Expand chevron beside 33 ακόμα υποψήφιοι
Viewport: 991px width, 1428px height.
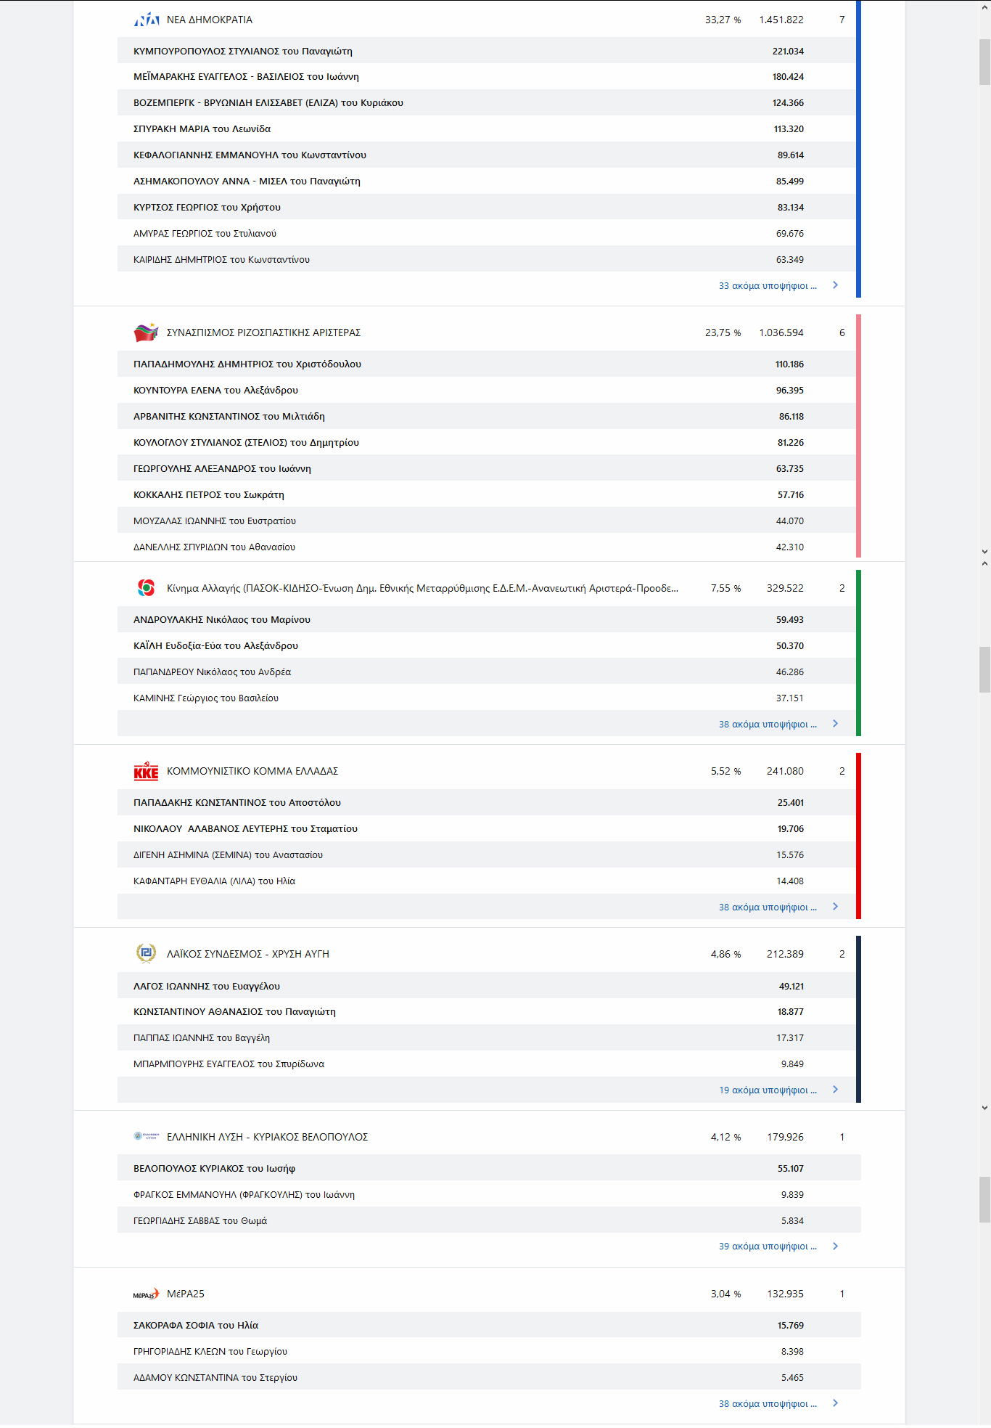pos(836,285)
